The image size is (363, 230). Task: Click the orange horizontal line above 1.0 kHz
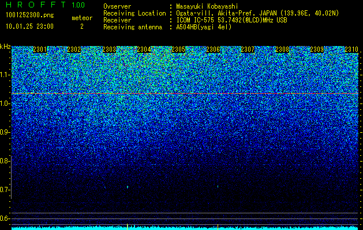pyautogui.click(x=185, y=93)
